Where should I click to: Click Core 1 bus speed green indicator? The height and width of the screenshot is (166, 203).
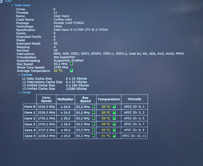(94, 112)
